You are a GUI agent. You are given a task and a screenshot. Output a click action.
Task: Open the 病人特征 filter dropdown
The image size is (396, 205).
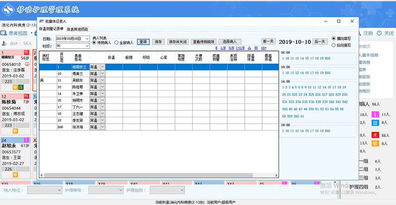pos(45,190)
